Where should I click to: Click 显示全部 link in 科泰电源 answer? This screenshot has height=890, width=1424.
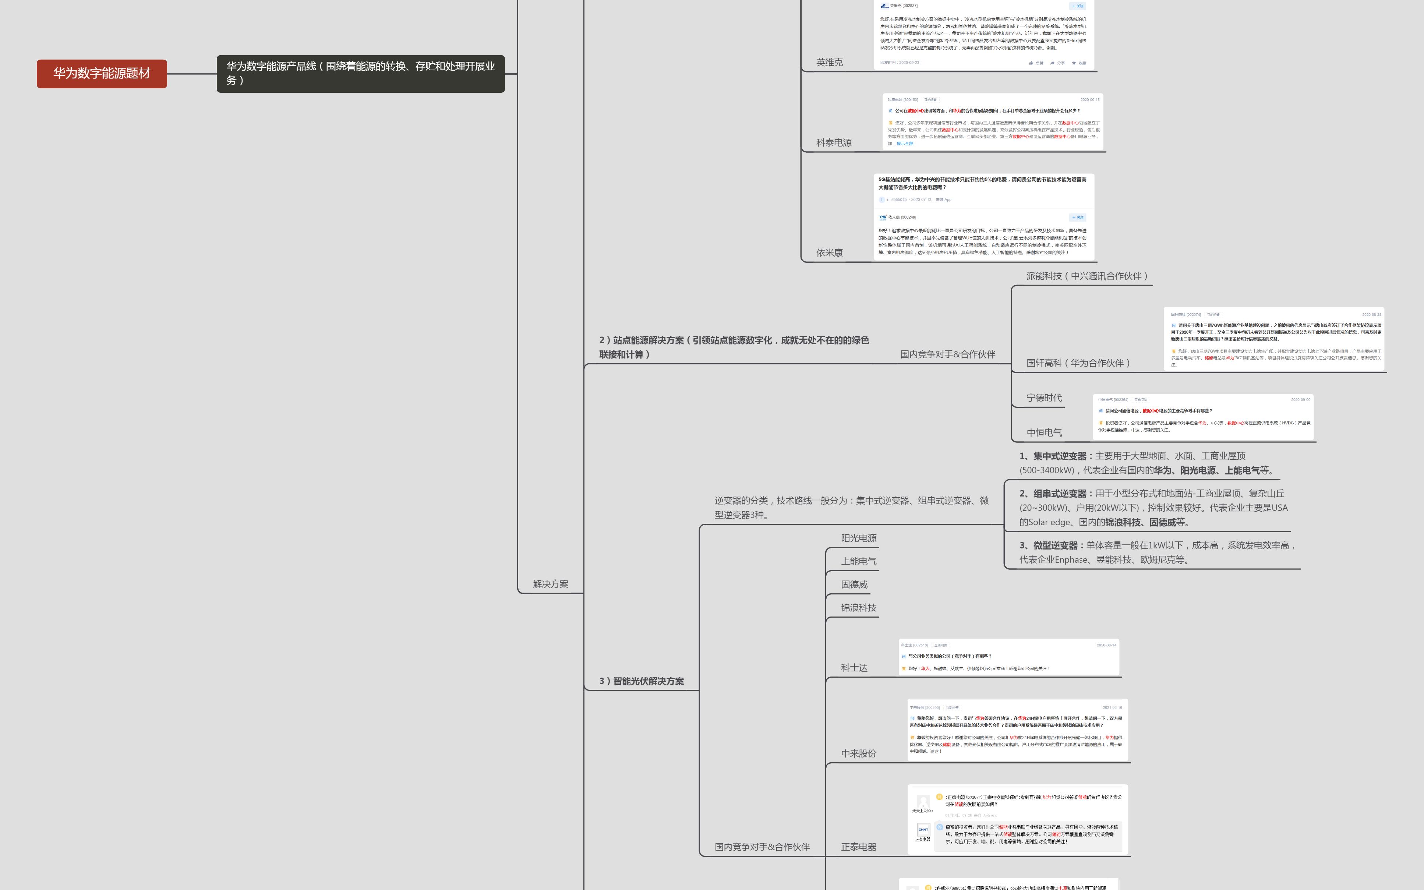[905, 144]
